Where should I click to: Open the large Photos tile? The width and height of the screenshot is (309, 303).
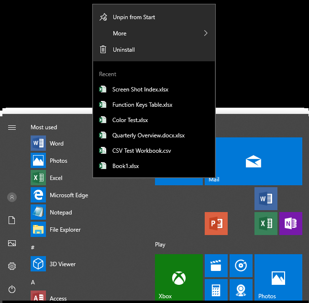[278, 277]
